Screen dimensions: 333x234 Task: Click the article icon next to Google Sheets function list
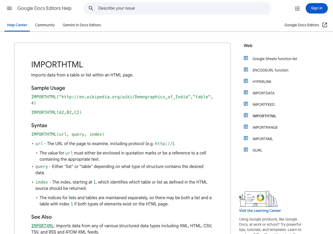[246, 58]
